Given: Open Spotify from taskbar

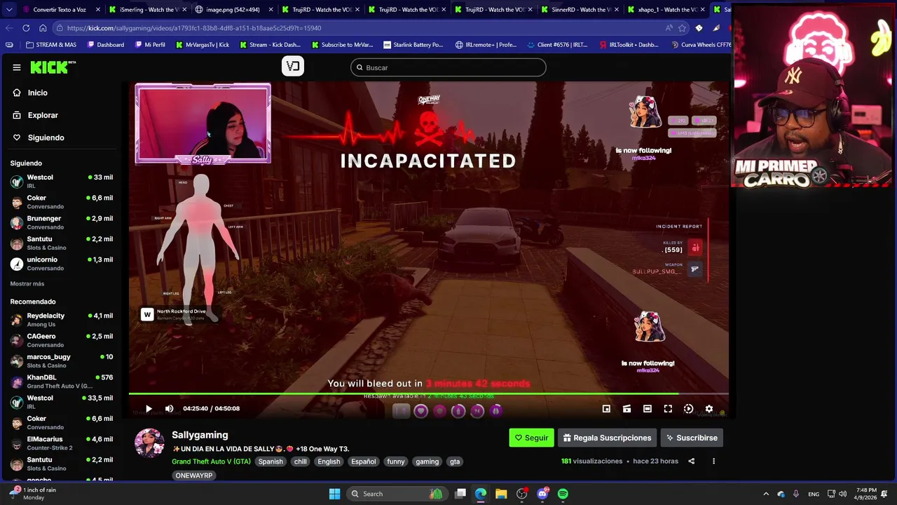Looking at the screenshot, I should click(563, 494).
